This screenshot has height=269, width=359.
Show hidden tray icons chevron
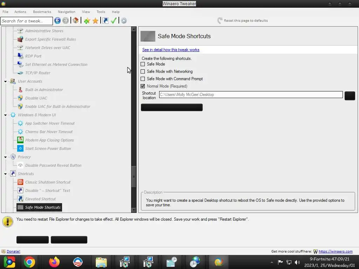coord(272,262)
